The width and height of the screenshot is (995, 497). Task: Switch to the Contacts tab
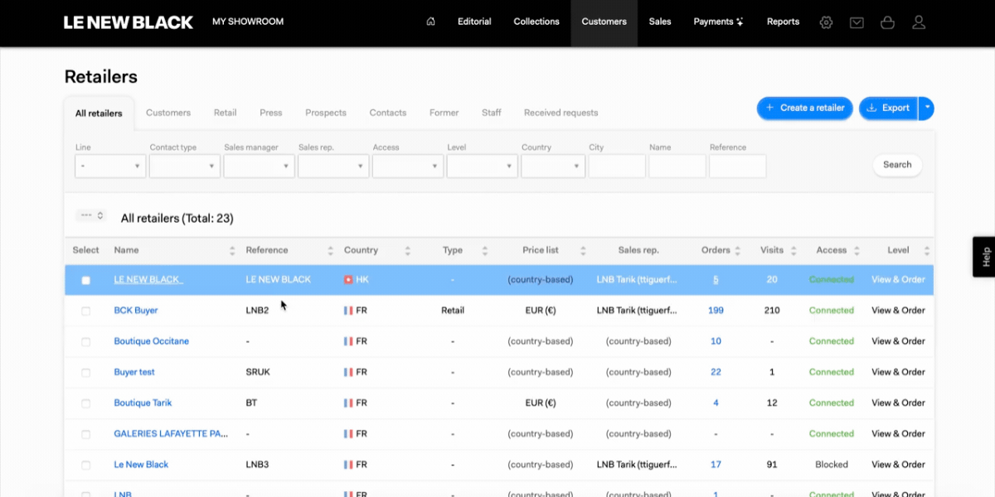point(388,113)
